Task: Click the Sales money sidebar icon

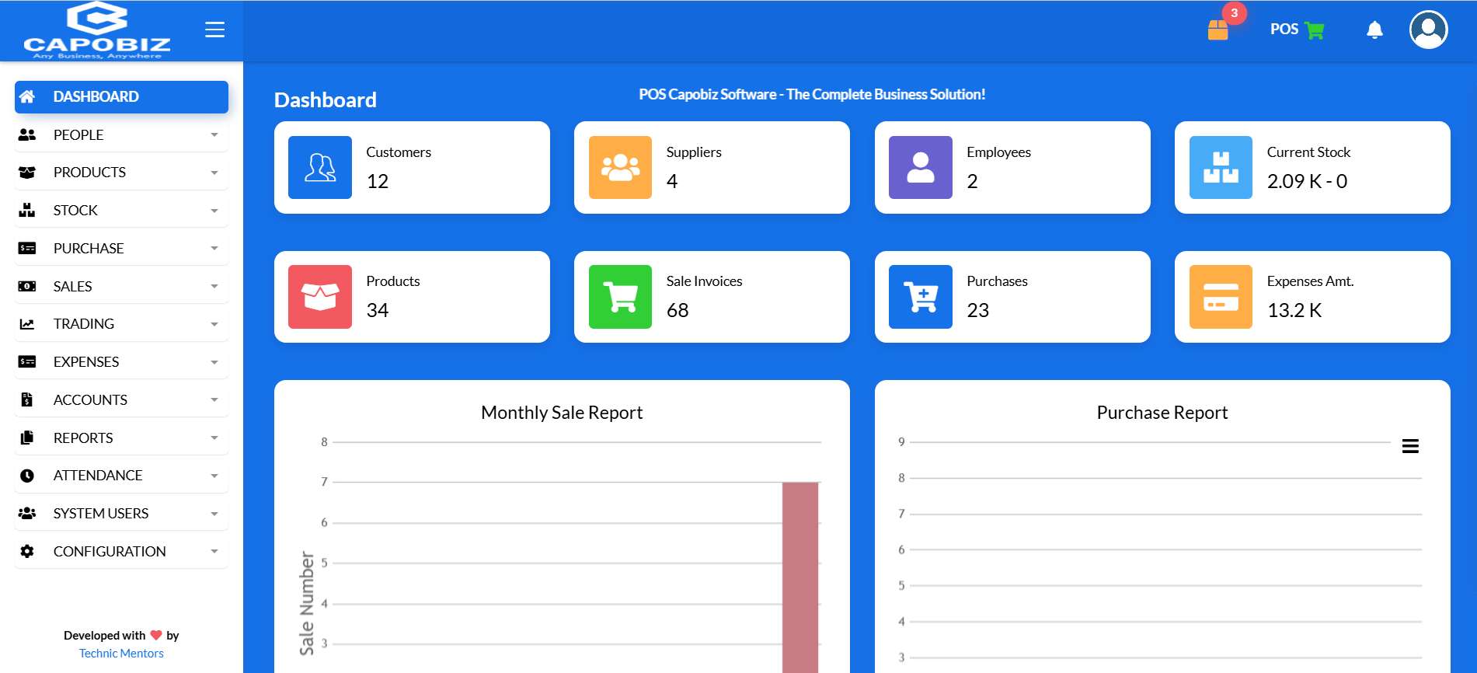Action: [x=27, y=286]
